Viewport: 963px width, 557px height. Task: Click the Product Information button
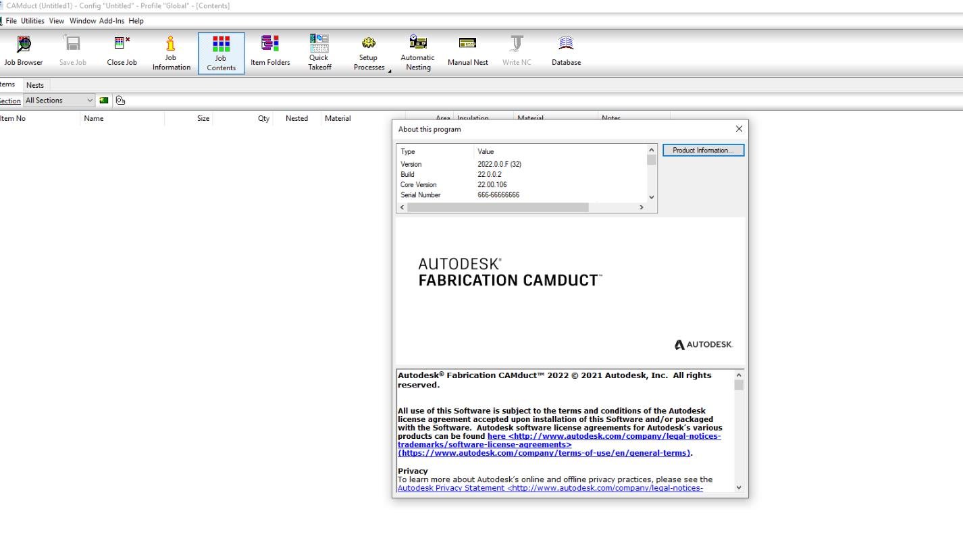(703, 151)
